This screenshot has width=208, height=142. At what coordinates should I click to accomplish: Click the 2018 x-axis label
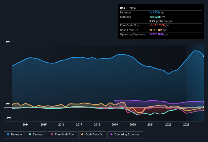pyautogui.click(x=97, y=125)
